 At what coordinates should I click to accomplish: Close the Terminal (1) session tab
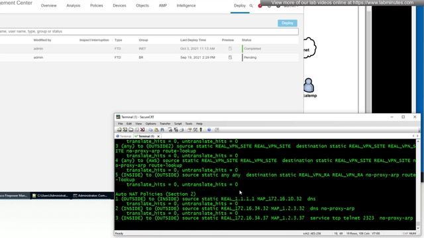(158, 136)
